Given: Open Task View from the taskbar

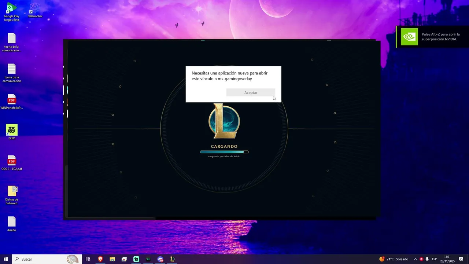Looking at the screenshot, I should (88, 259).
